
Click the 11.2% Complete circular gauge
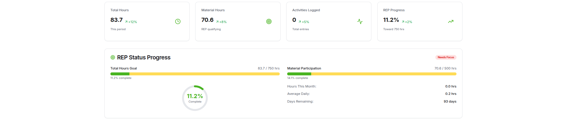point(195,98)
